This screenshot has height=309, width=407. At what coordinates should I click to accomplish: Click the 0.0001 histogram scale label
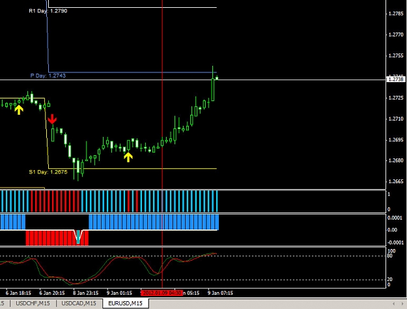click(395, 218)
